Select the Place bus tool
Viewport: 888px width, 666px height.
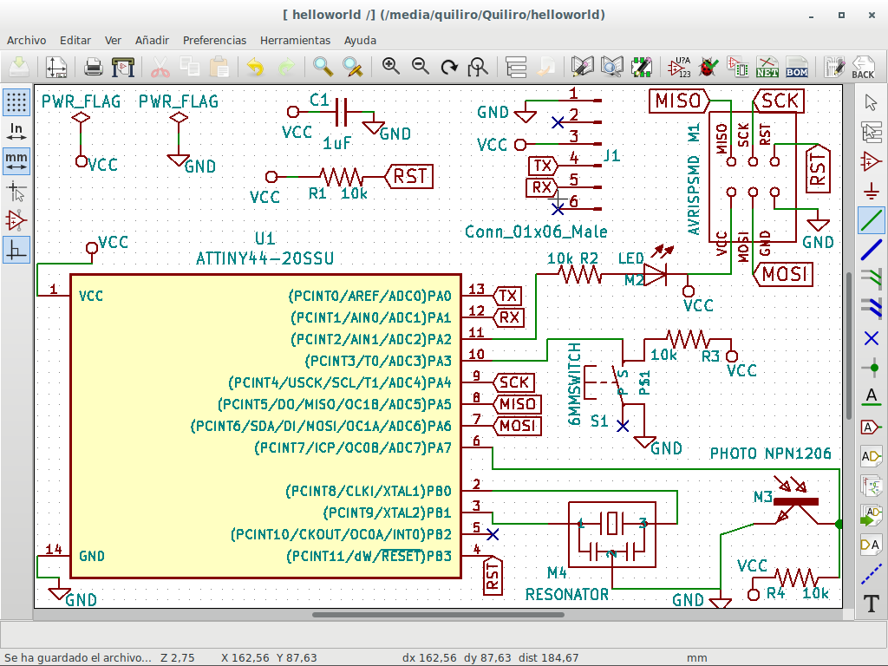[x=871, y=250]
